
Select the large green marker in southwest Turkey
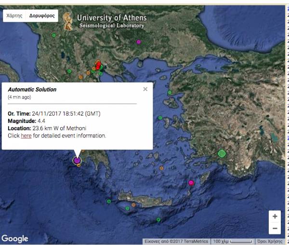(222, 153)
